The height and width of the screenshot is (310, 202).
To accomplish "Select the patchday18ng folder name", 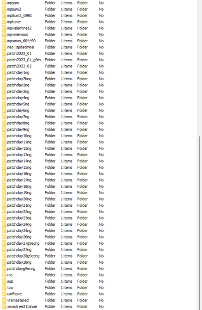I will 19,186.
